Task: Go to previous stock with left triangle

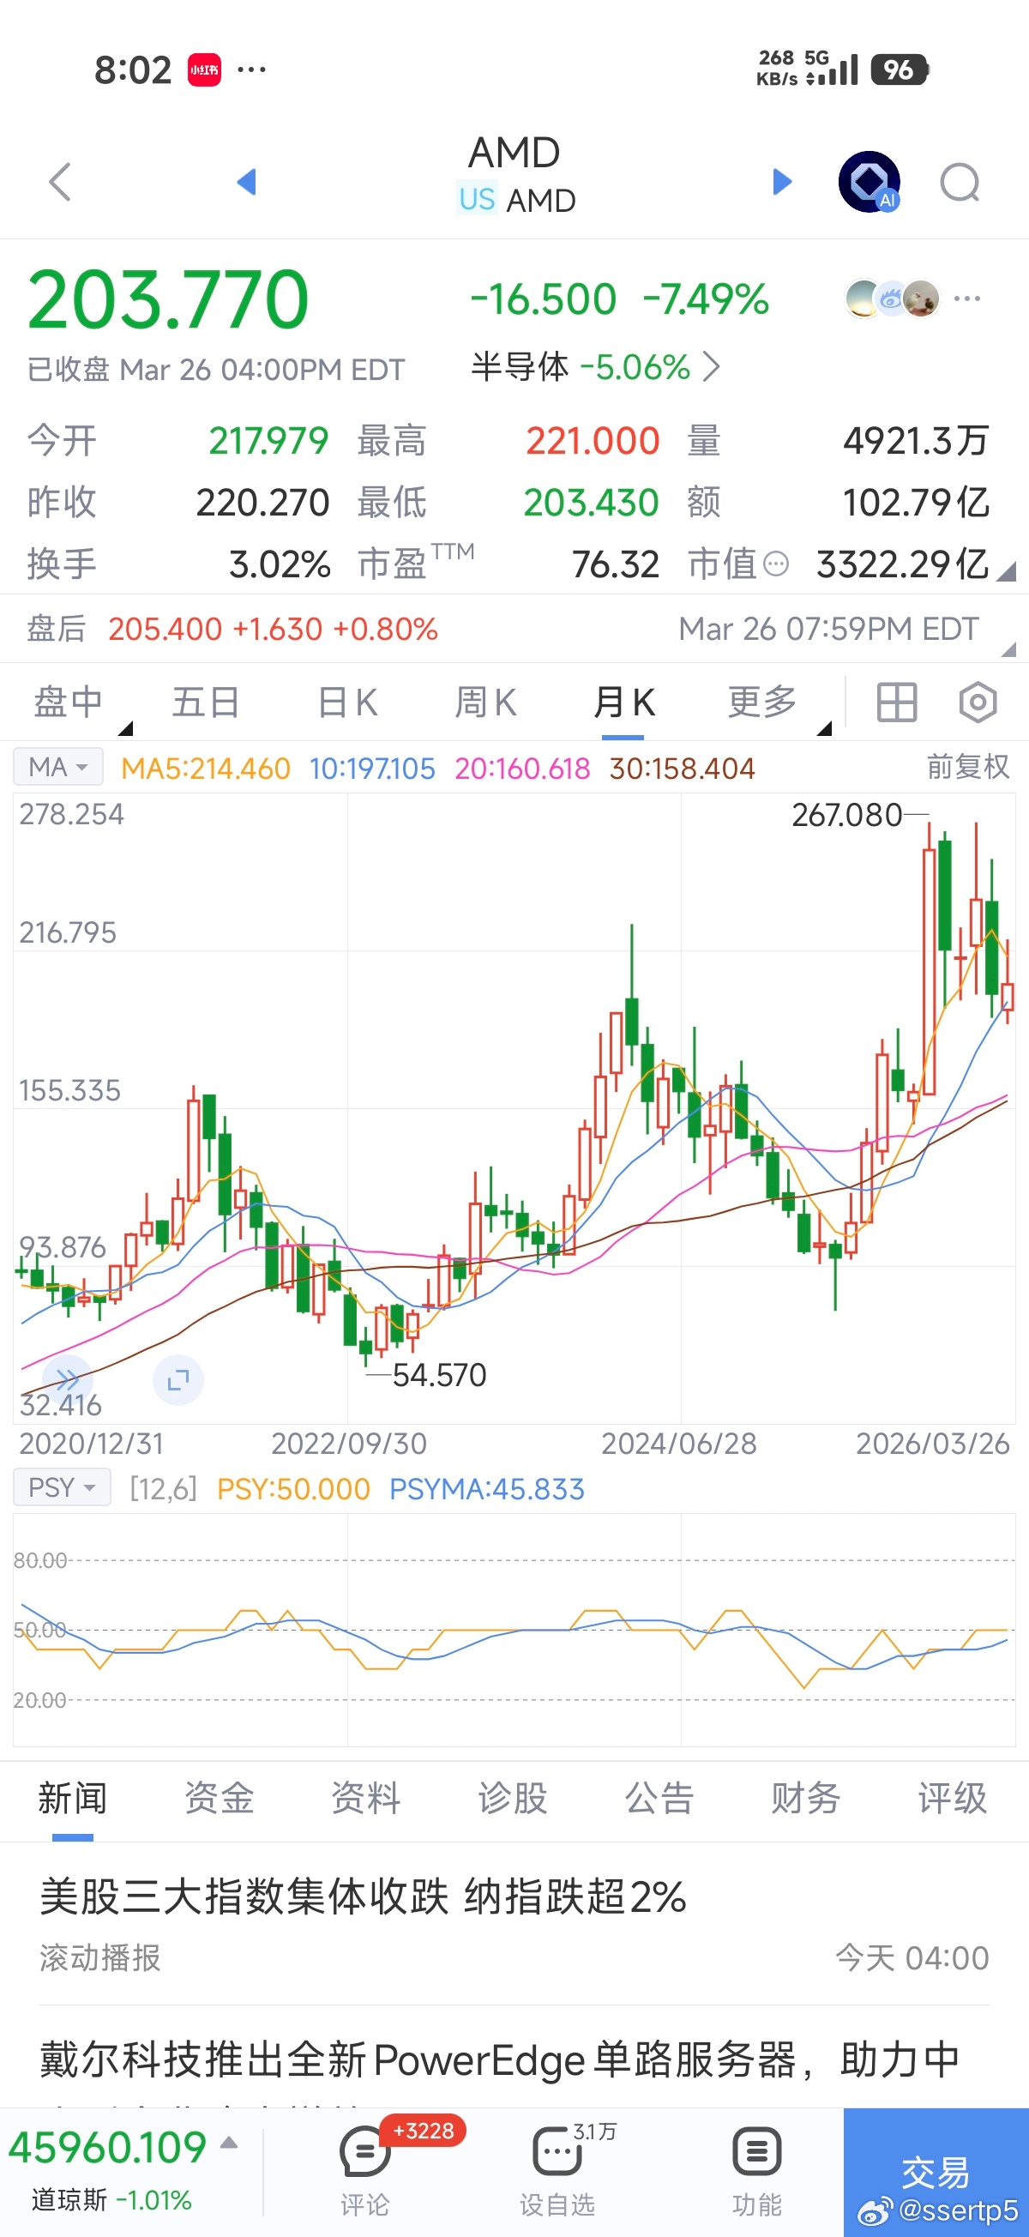Action: 247,182
